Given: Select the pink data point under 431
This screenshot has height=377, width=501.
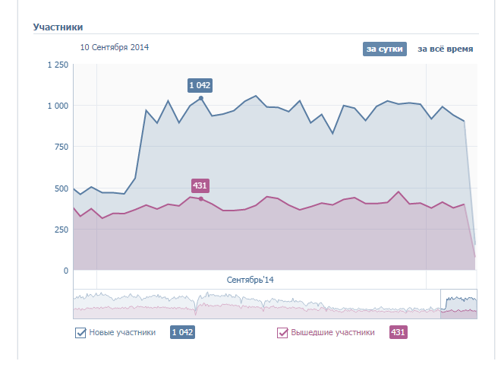Looking at the screenshot, I should pyautogui.click(x=200, y=198).
